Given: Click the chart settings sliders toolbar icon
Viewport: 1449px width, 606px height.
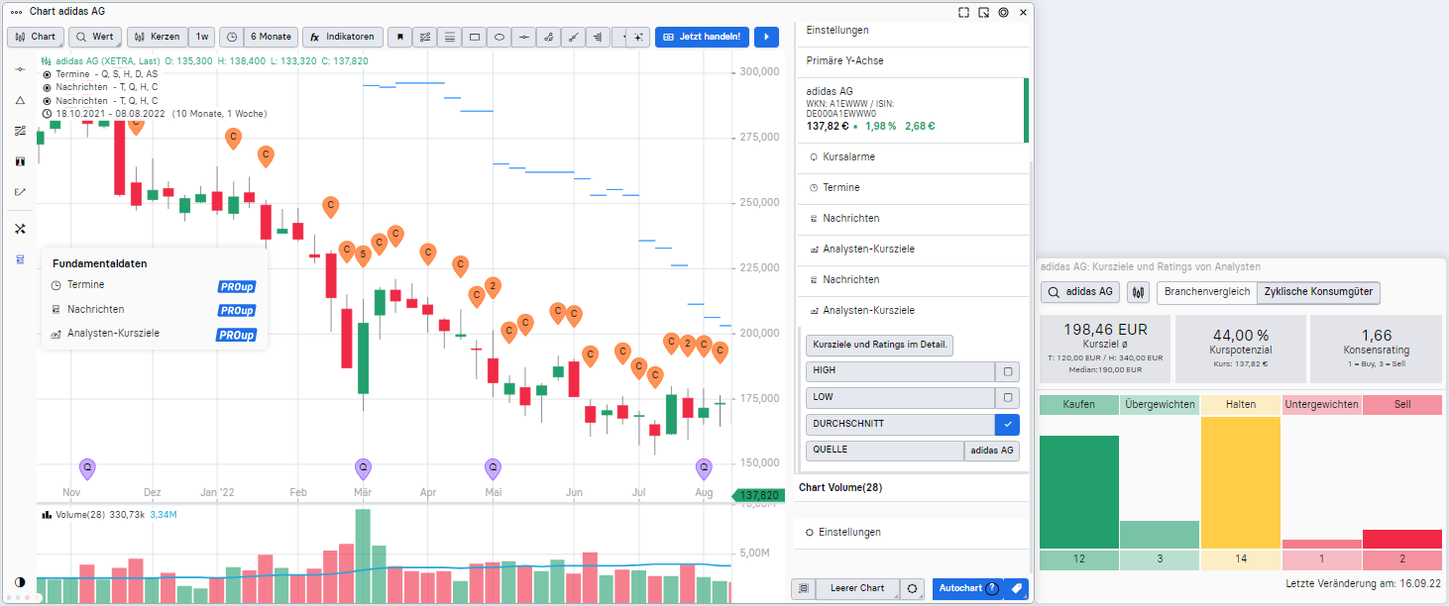Looking at the screenshot, I should pyautogui.click(x=425, y=37).
